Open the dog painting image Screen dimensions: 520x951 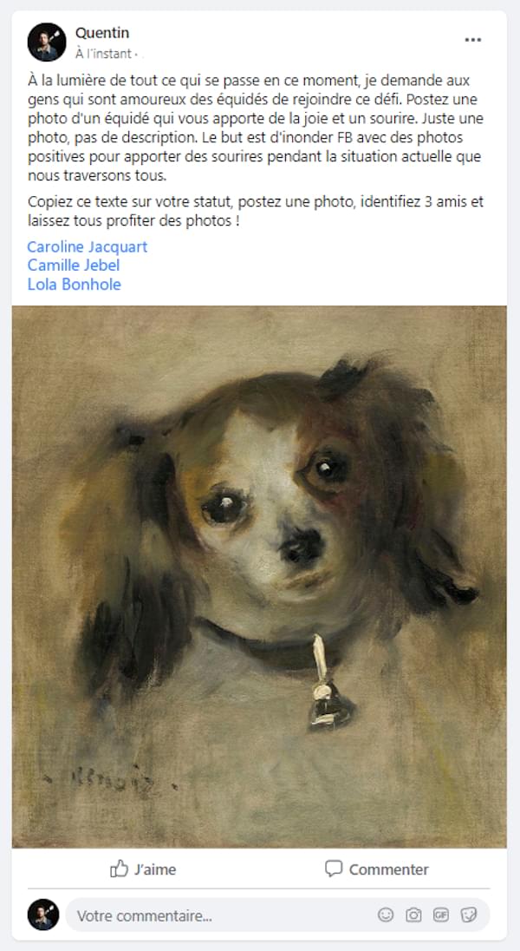point(259,577)
